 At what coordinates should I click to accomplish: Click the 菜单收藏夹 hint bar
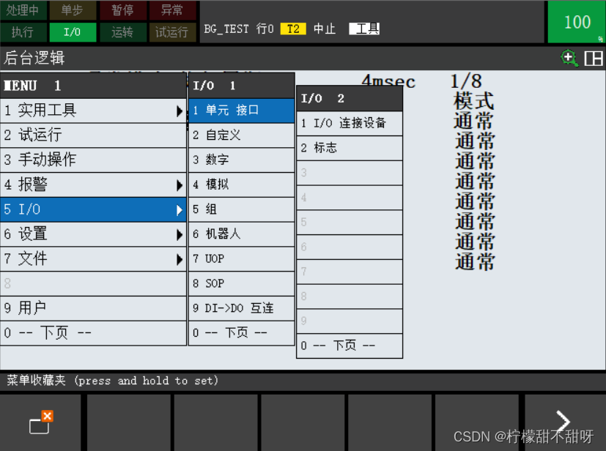[x=303, y=381]
